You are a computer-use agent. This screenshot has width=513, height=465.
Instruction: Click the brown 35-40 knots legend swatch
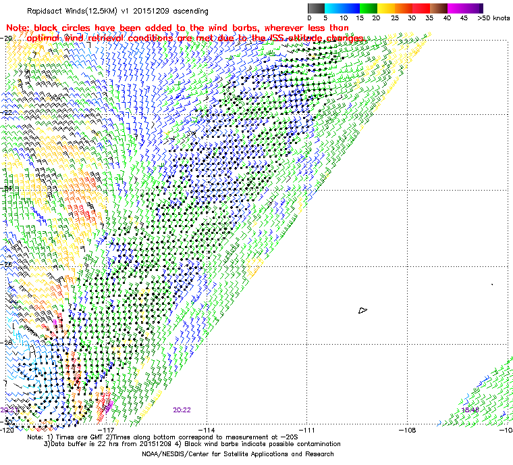pos(439,8)
